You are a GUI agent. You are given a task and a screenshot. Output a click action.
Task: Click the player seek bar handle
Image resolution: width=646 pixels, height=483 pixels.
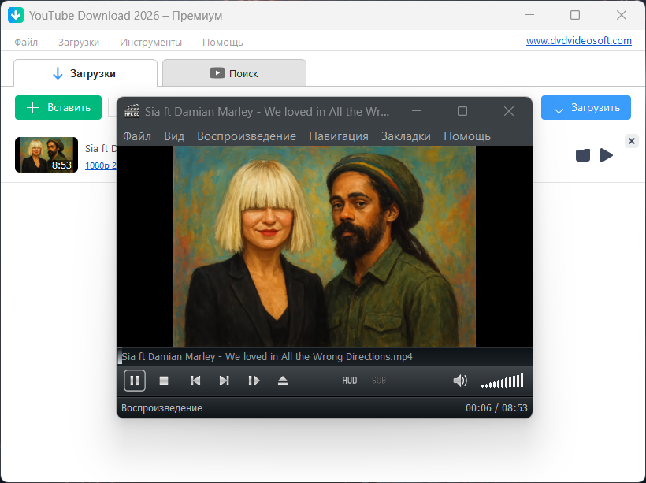pos(120,356)
